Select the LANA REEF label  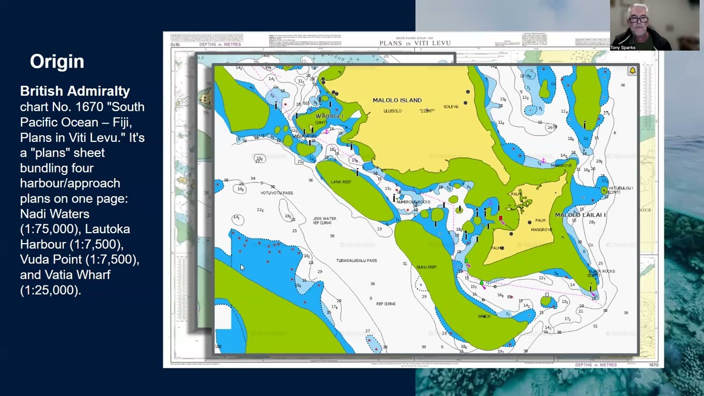click(x=342, y=182)
